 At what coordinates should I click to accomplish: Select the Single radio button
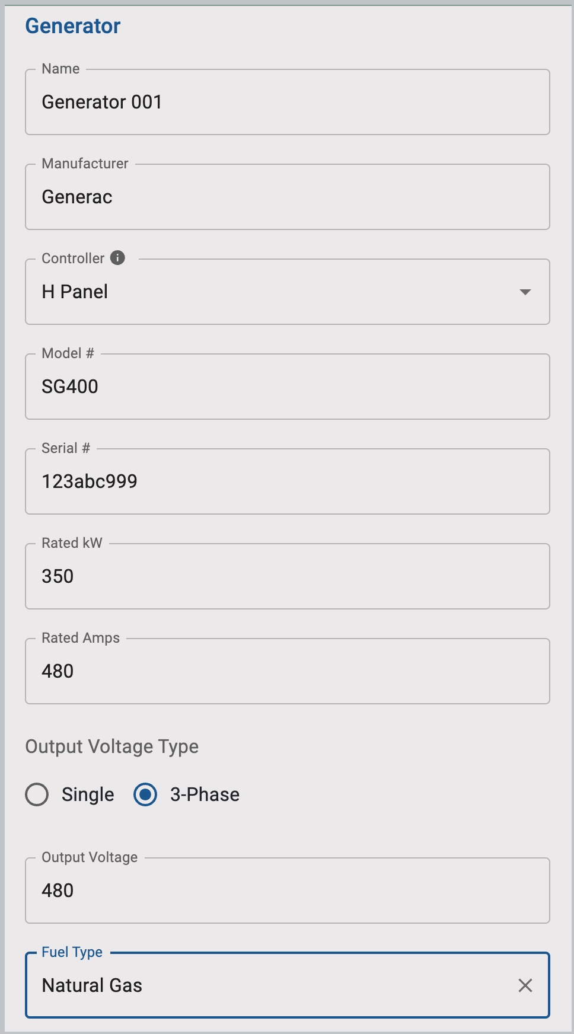click(x=37, y=794)
